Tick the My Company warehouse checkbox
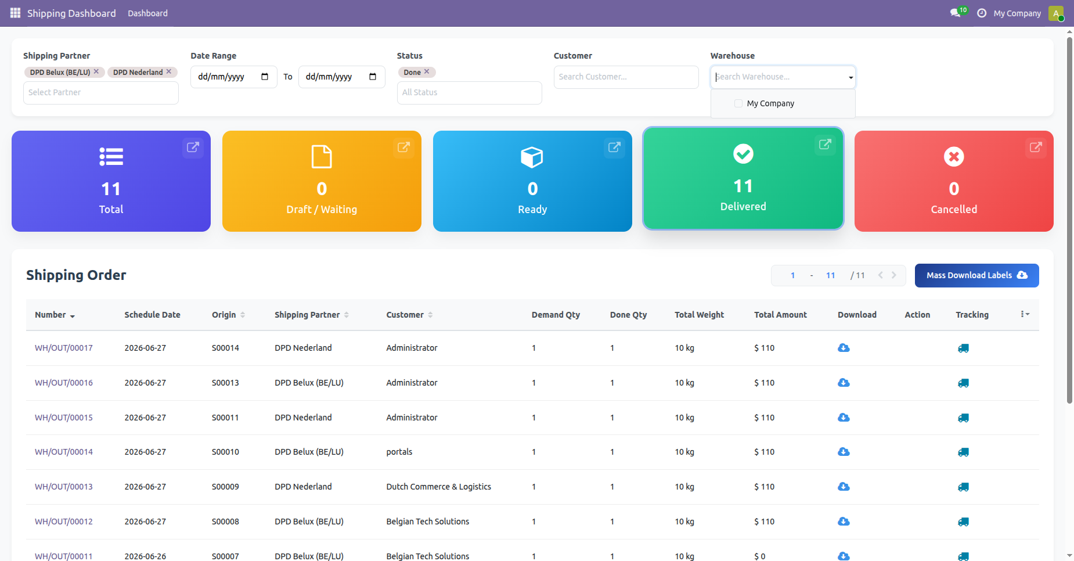Viewport: 1074px width, 561px height. pos(738,103)
